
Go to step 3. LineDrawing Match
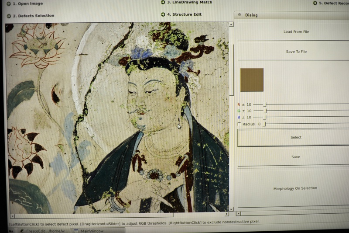coord(190,2)
